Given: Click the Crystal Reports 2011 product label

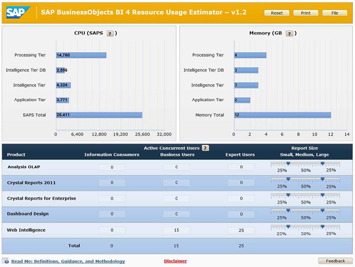Looking at the screenshot, I should pos(31,183).
